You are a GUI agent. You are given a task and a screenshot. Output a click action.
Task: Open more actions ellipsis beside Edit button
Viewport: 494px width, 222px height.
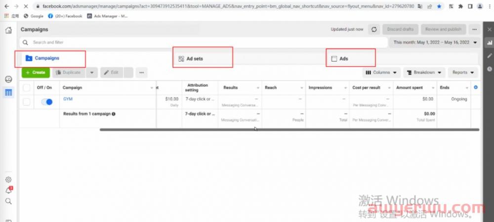141,73
